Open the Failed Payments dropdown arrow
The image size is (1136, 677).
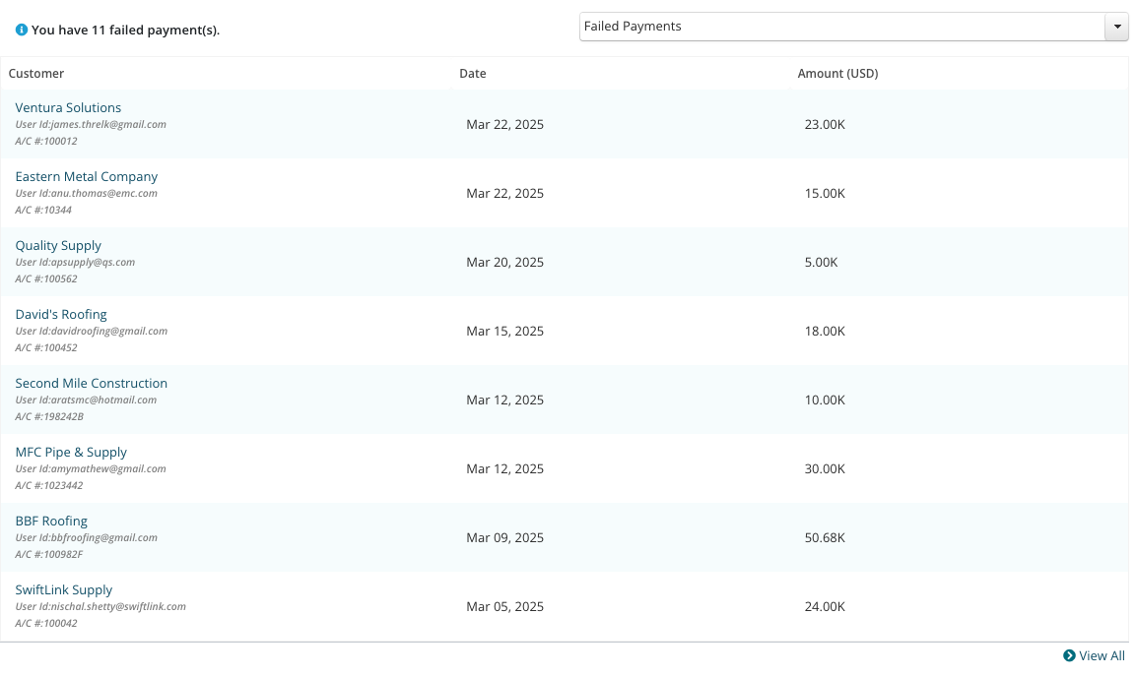coord(1116,27)
